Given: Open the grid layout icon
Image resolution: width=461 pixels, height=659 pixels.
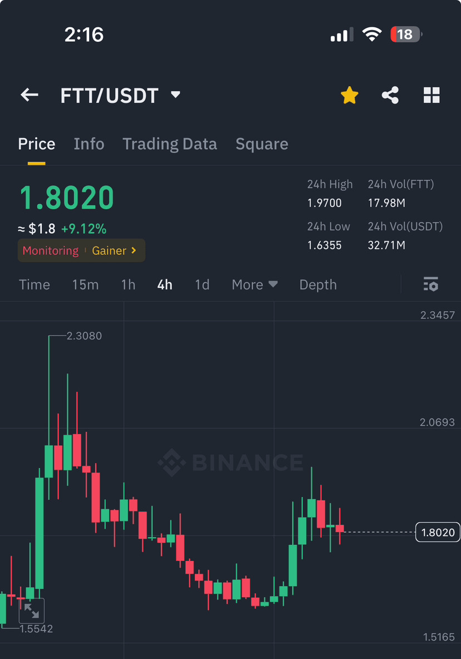Looking at the screenshot, I should pyautogui.click(x=431, y=95).
